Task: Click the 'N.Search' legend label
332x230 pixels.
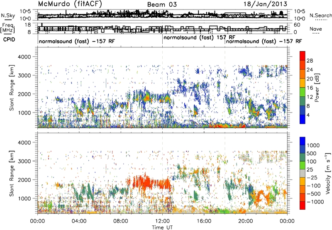Action: (320, 15)
